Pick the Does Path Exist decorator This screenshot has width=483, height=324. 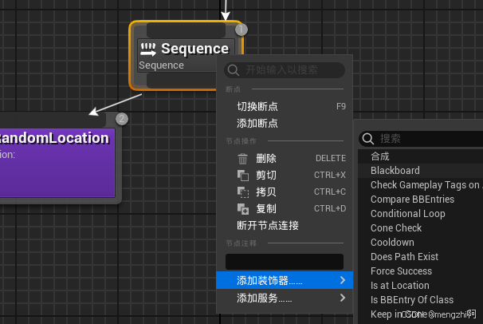pyautogui.click(x=421, y=256)
